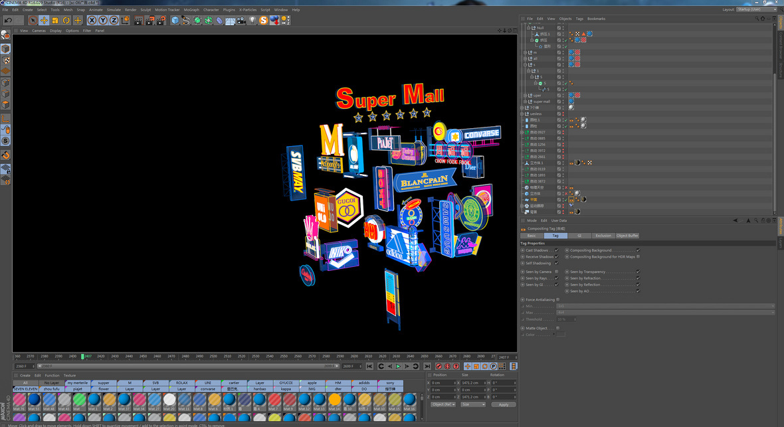Click the orange Mat.14 material swatch

[x=334, y=400]
